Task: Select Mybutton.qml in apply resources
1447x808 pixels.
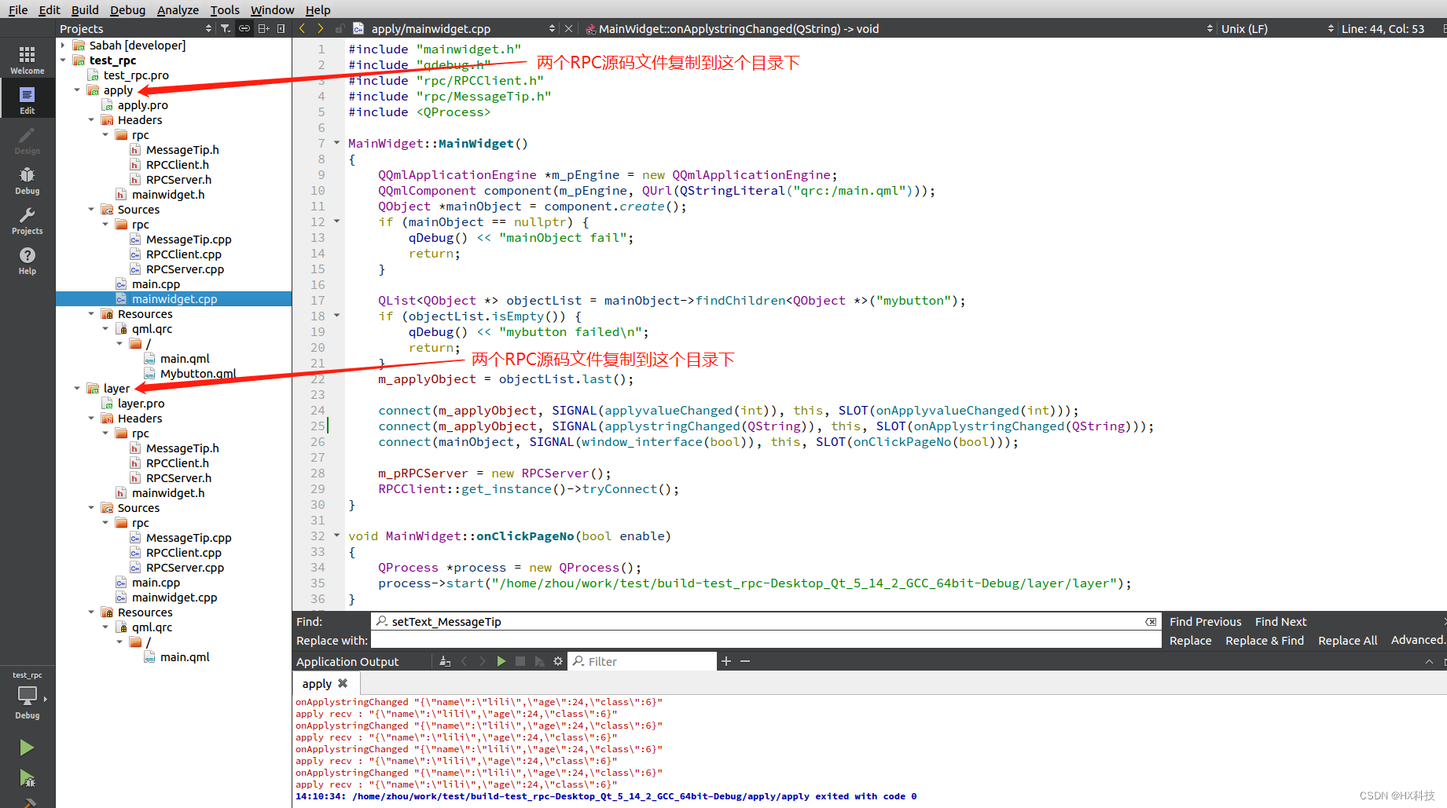Action: [198, 373]
